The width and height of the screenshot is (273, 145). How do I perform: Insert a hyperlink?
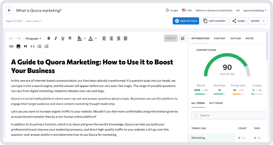click(x=11, y=46)
